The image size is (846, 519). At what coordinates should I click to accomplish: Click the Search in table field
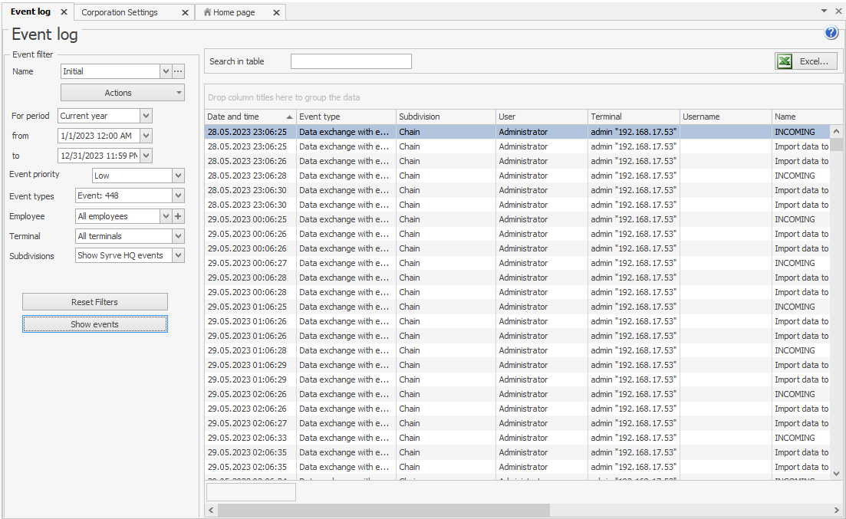click(351, 61)
